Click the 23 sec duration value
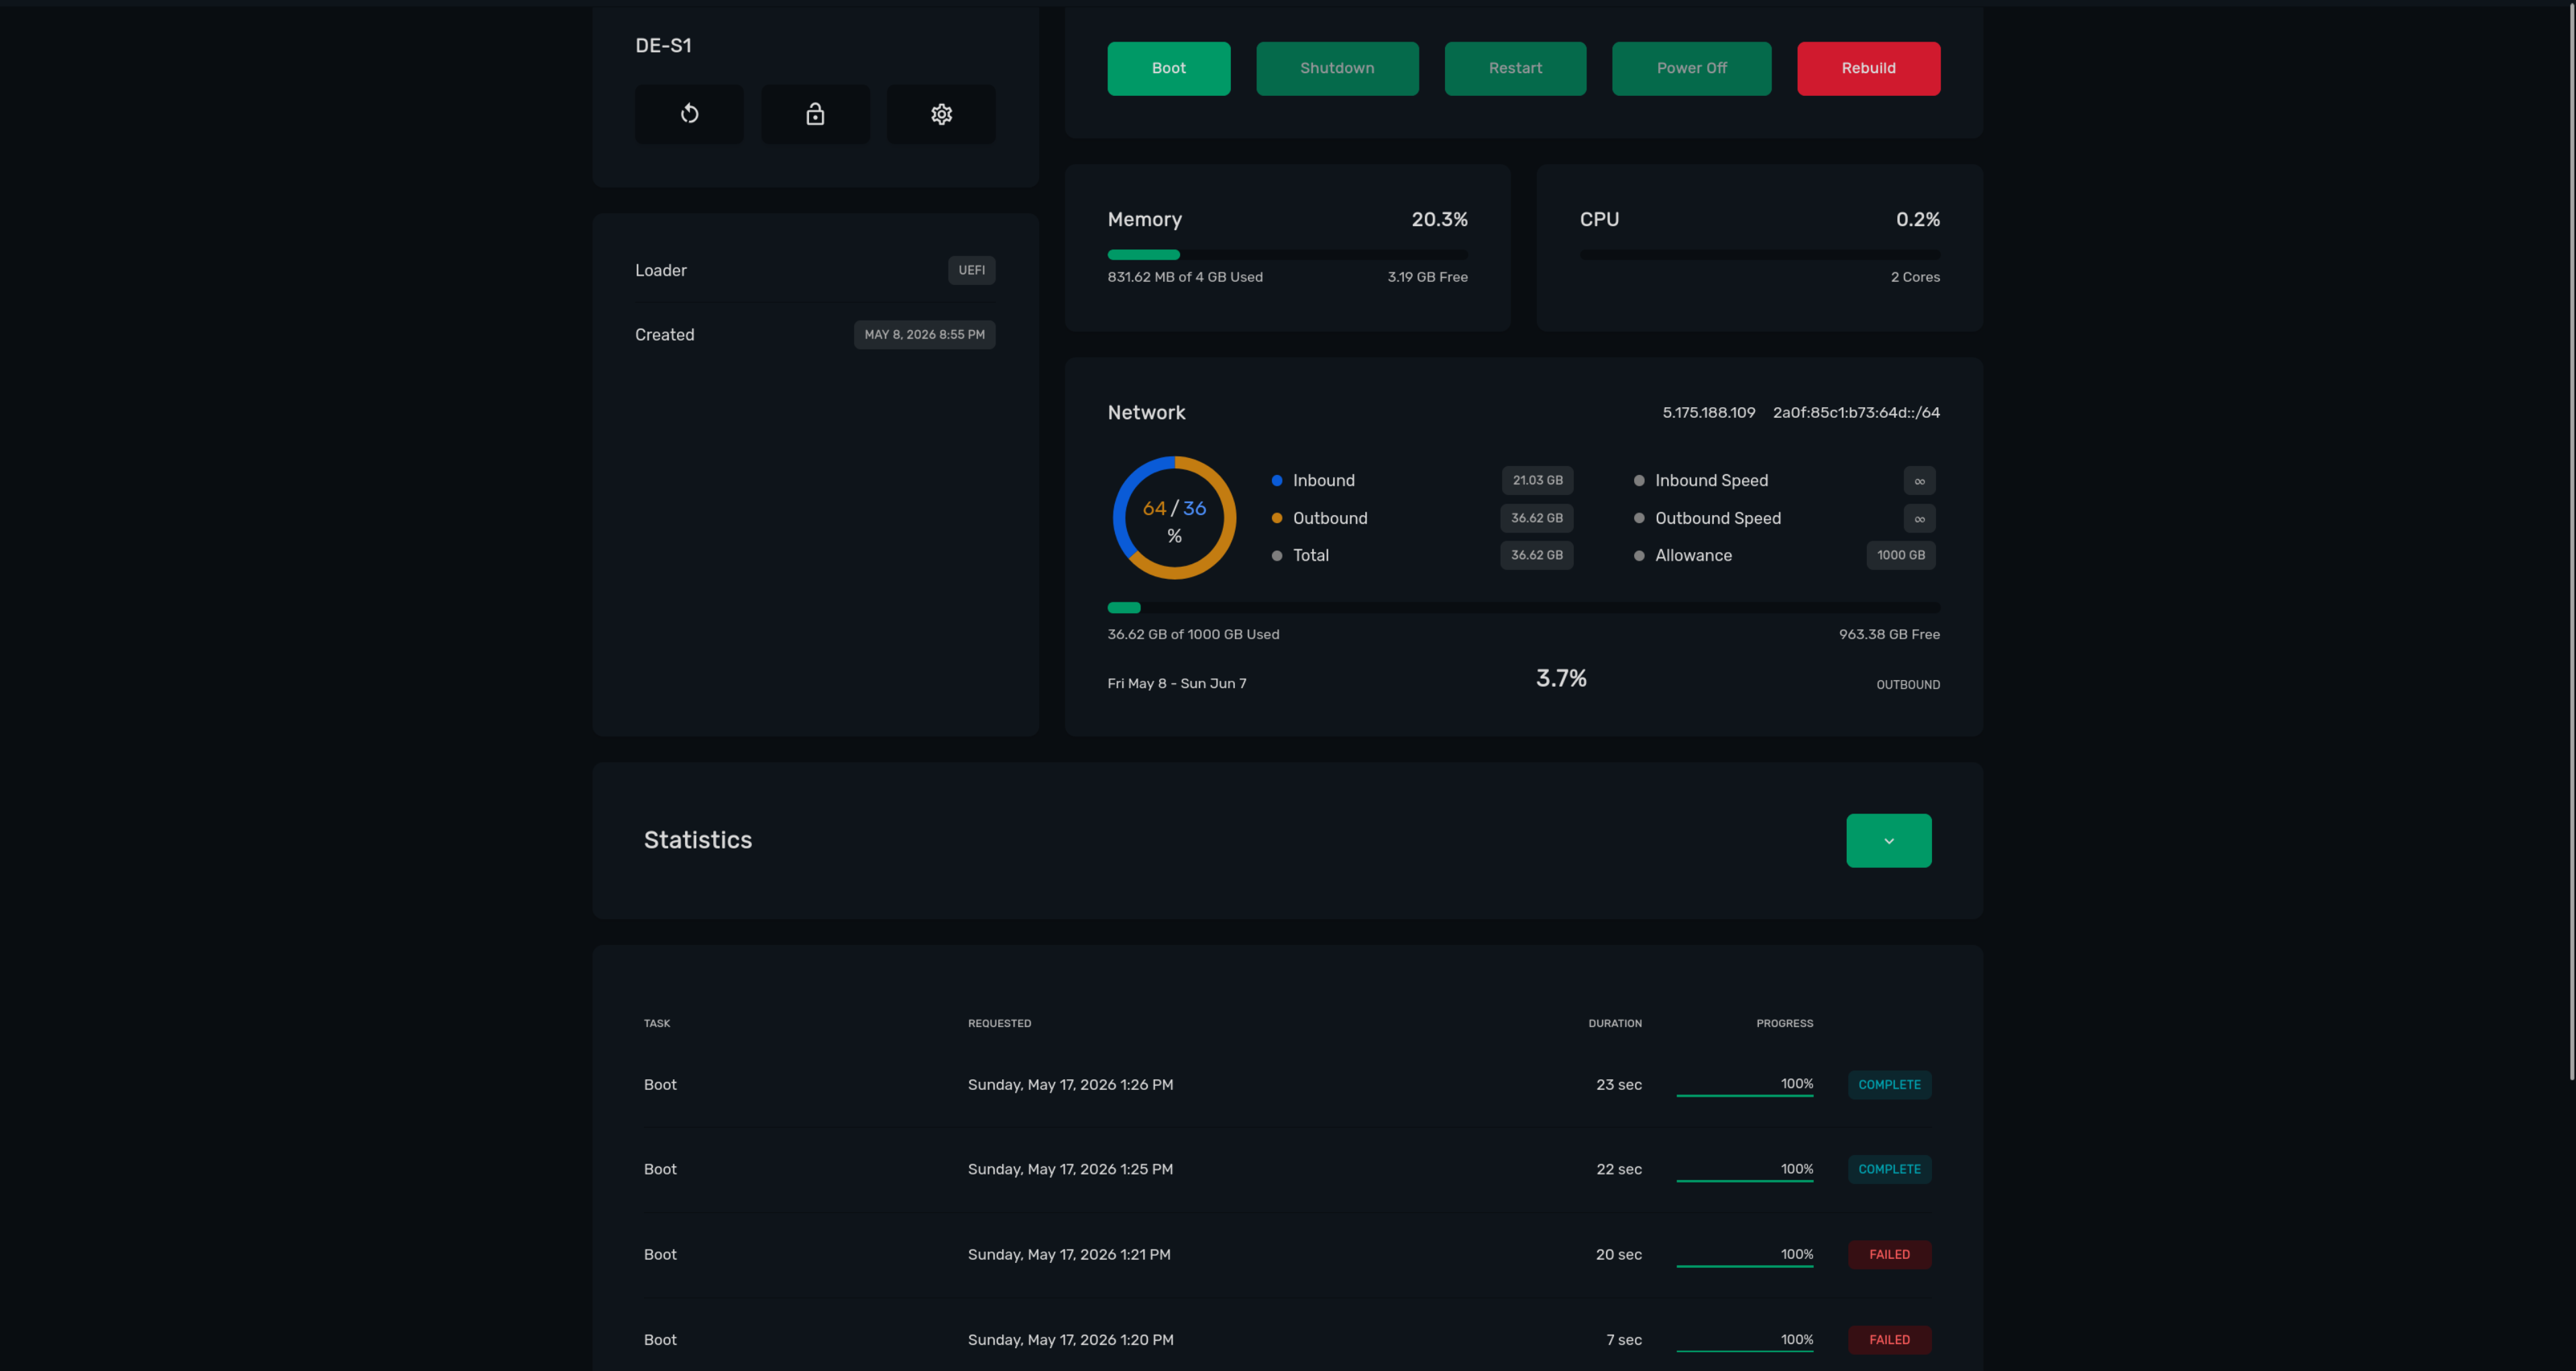 pyautogui.click(x=1619, y=1085)
